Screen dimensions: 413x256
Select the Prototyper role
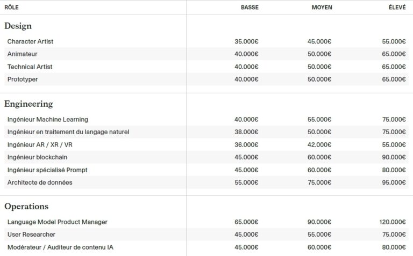pyautogui.click(x=23, y=79)
